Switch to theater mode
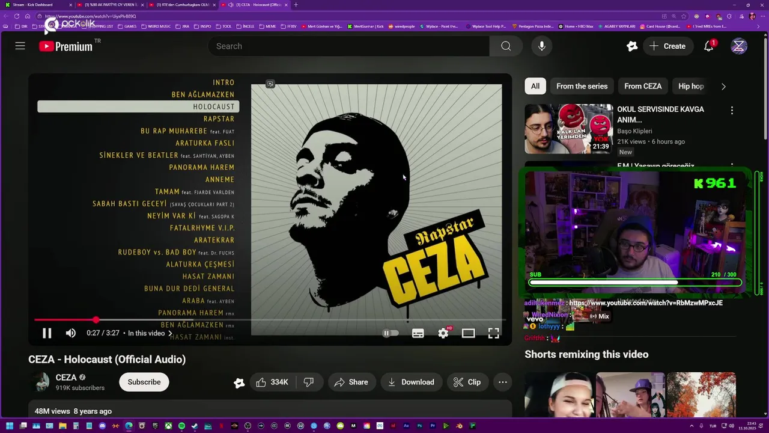The width and height of the screenshot is (769, 433). tap(469, 333)
